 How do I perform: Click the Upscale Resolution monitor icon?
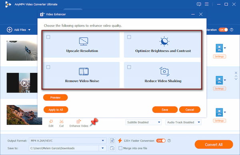84,41
